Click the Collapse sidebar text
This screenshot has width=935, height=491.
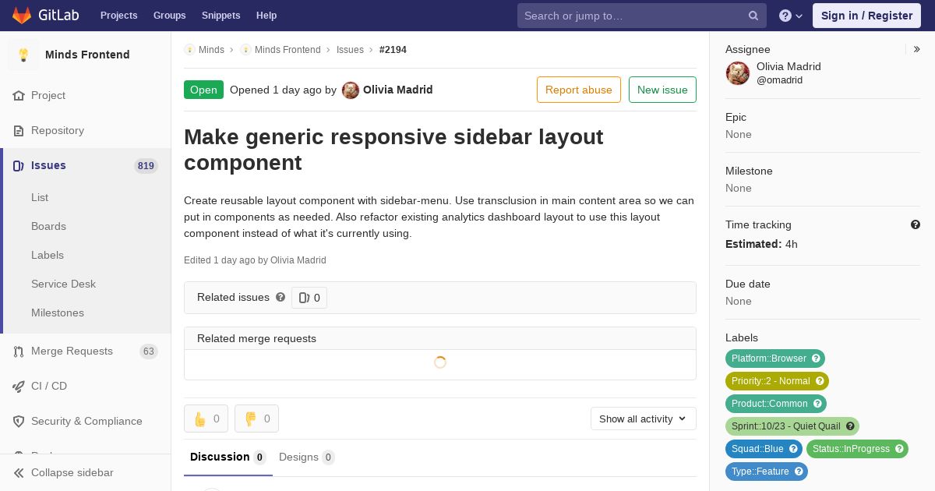point(72,473)
